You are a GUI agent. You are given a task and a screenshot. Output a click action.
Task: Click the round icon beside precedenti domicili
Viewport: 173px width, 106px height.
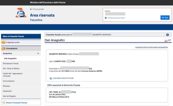[x=51, y=78]
